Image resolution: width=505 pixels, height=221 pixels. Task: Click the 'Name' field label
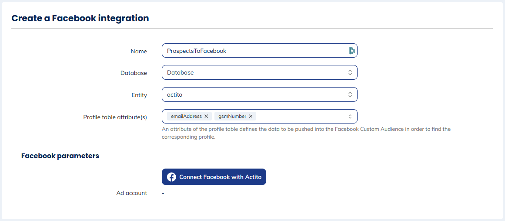pyautogui.click(x=139, y=51)
